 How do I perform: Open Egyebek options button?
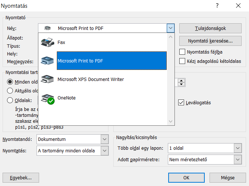(21, 178)
